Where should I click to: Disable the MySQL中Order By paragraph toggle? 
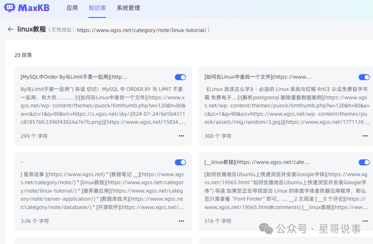[x=180, y=77]
